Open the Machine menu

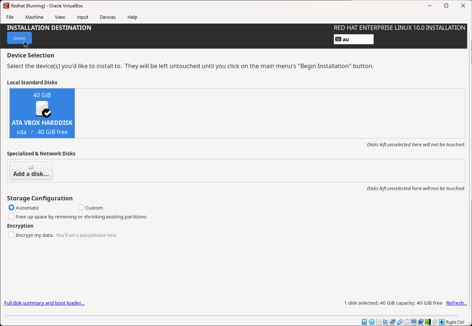click(34, 17)
